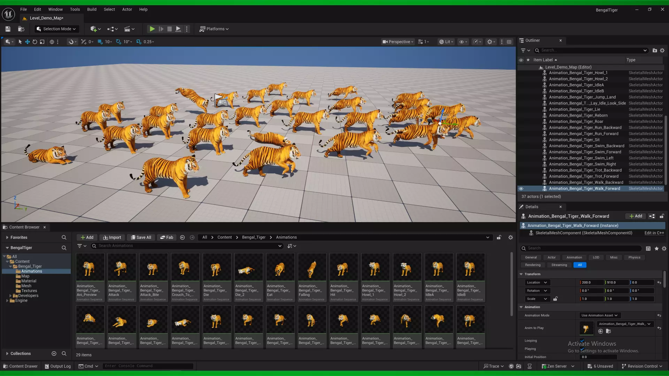Switch to Physics details filter tab
Viewport: 669px width, 376px height.
tap(634, 257)
